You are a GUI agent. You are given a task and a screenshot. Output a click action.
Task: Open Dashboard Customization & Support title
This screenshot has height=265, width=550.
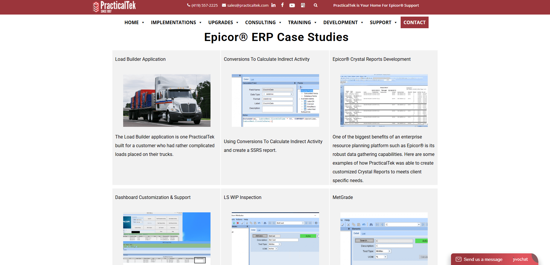[x=153, y=197]
